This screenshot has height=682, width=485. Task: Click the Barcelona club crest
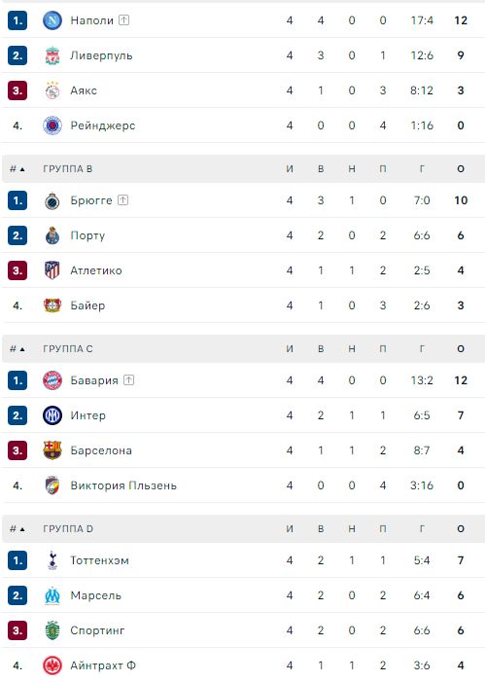coord(52,450)
